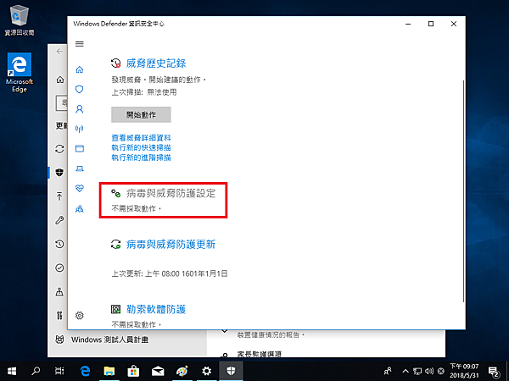Click 執行新的進階掃描 link

(x=141, y=157)
